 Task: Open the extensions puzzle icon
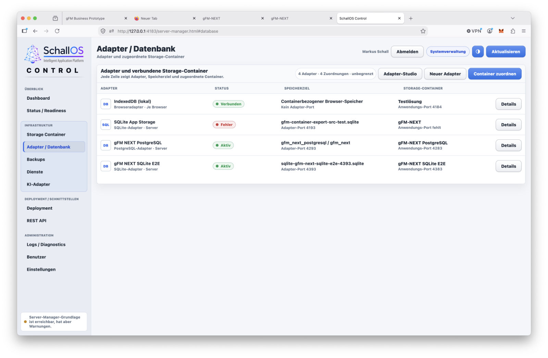pyautogui.click(x=513, y=31)
